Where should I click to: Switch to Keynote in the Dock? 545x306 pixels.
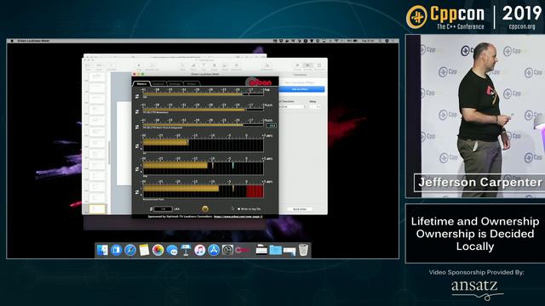(186, 250)
